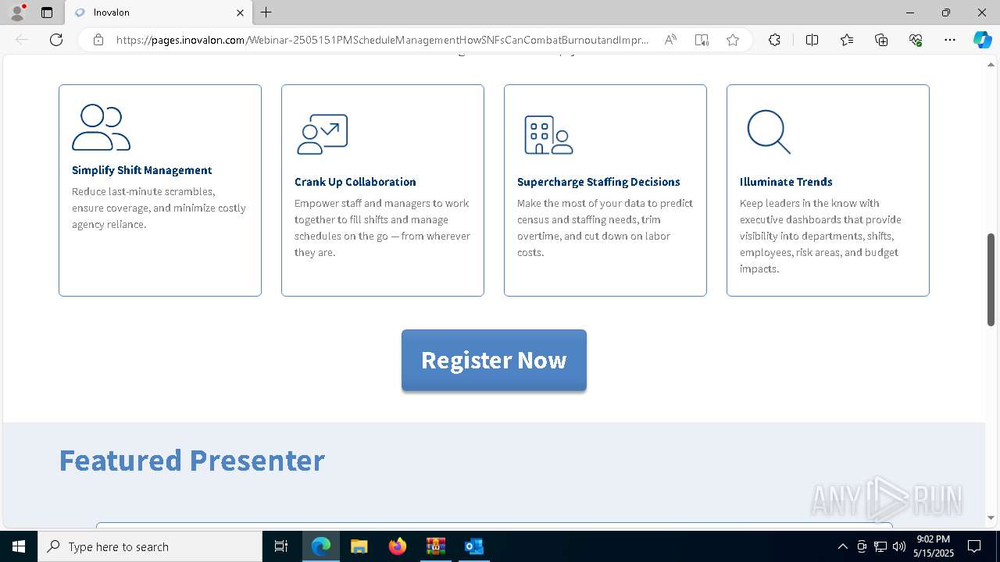Open WinRAR from the taskbar

pos(435,546)
